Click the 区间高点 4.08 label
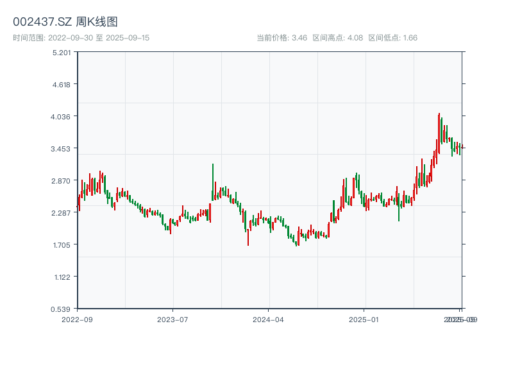513x385 pixels. [338, 38]
